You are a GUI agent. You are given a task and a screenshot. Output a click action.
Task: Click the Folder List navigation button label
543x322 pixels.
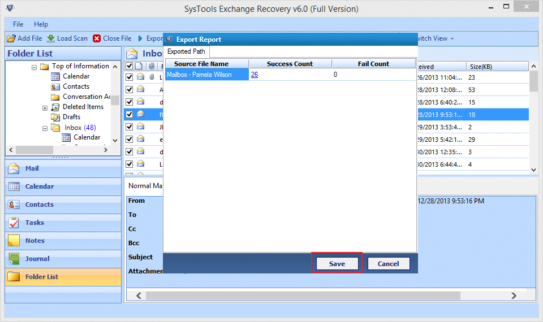[x=42, y=277]
